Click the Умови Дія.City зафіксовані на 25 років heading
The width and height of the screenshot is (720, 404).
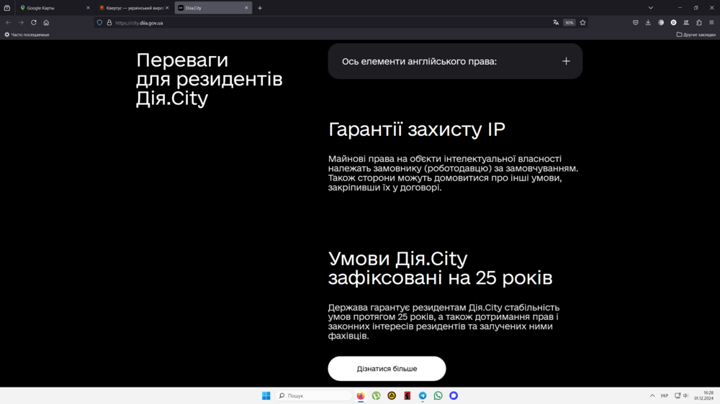tap(440, 268)
